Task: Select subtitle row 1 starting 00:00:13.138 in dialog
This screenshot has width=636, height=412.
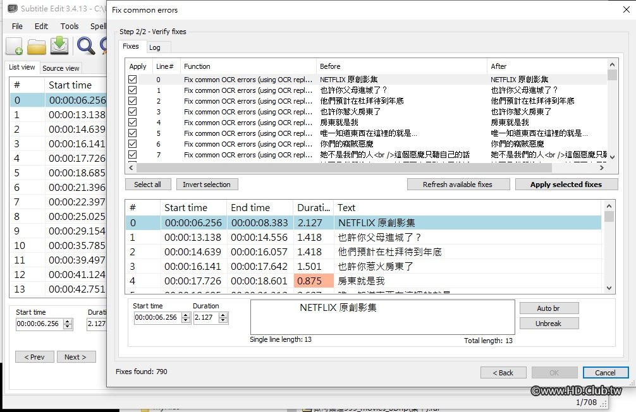Action: pyautogui.click(x=363, y=237)
